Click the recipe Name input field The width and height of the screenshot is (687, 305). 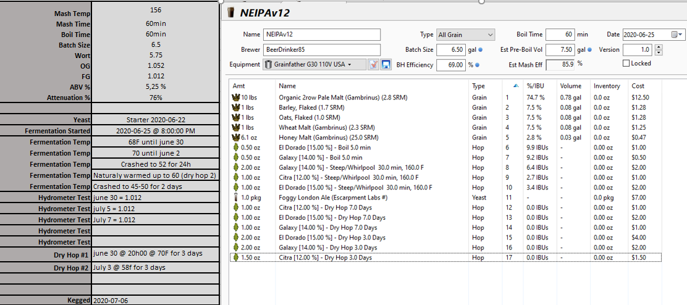coord(322,35)
